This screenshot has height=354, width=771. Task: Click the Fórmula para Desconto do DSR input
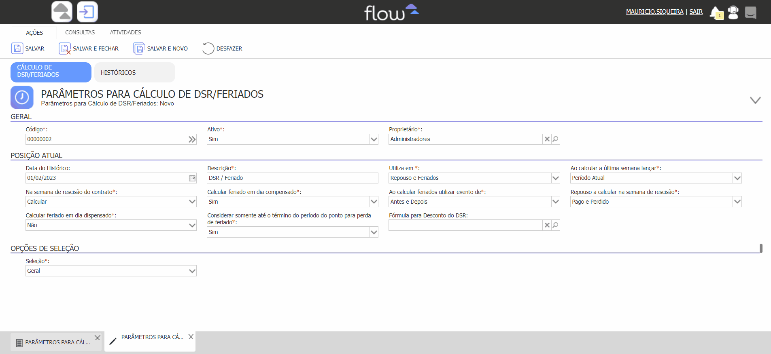465,225
